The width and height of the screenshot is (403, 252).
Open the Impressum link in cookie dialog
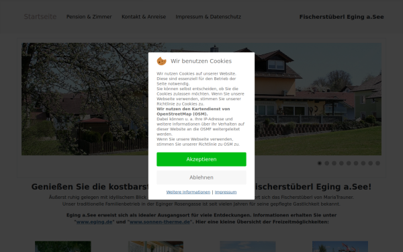click(226, 192)
